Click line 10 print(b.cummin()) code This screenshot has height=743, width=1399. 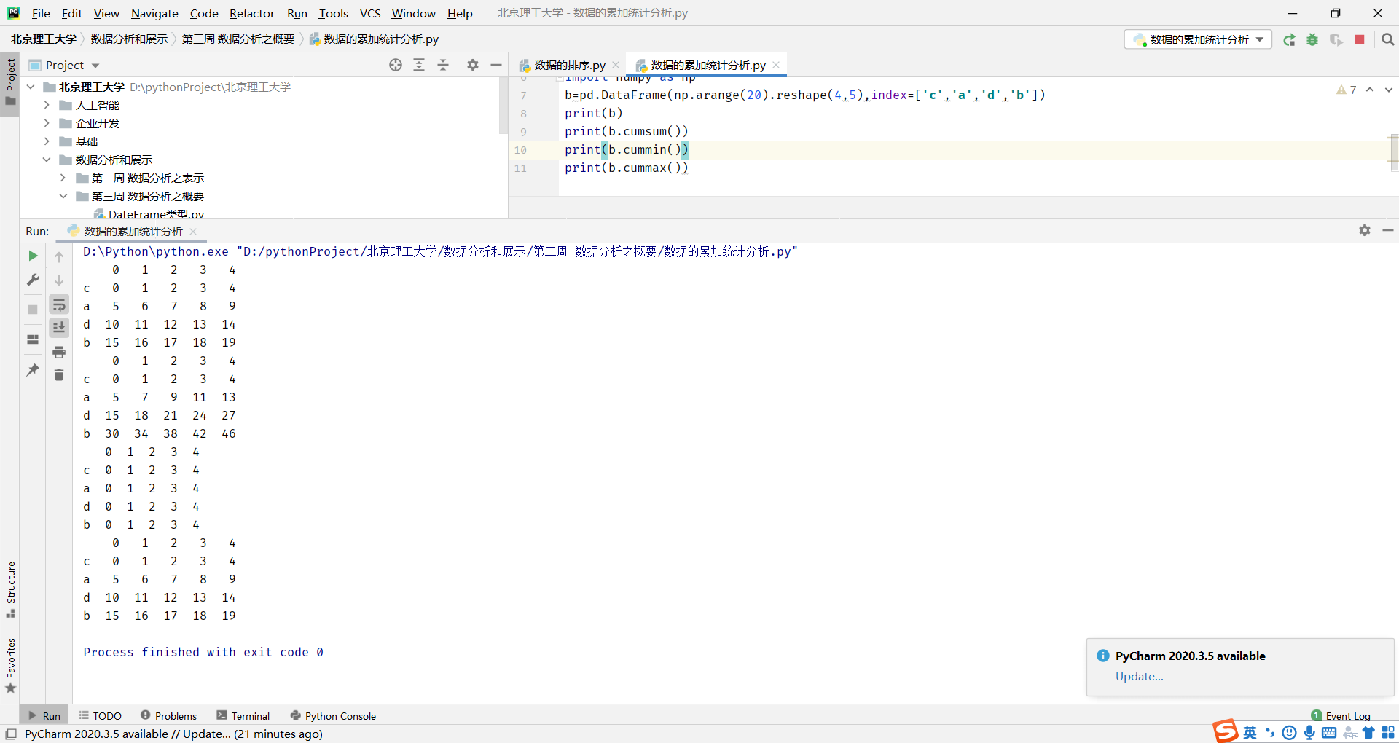click(626, 149)
